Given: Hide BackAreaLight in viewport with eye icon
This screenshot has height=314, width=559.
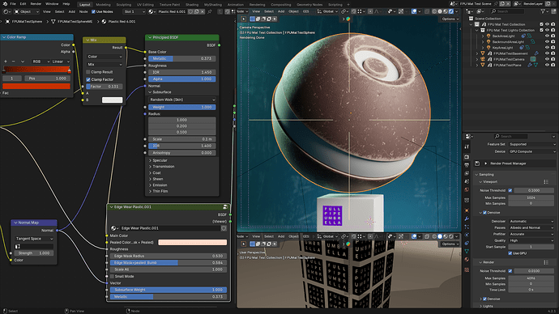Looking at the screenshot, I should tap(547, 36).
